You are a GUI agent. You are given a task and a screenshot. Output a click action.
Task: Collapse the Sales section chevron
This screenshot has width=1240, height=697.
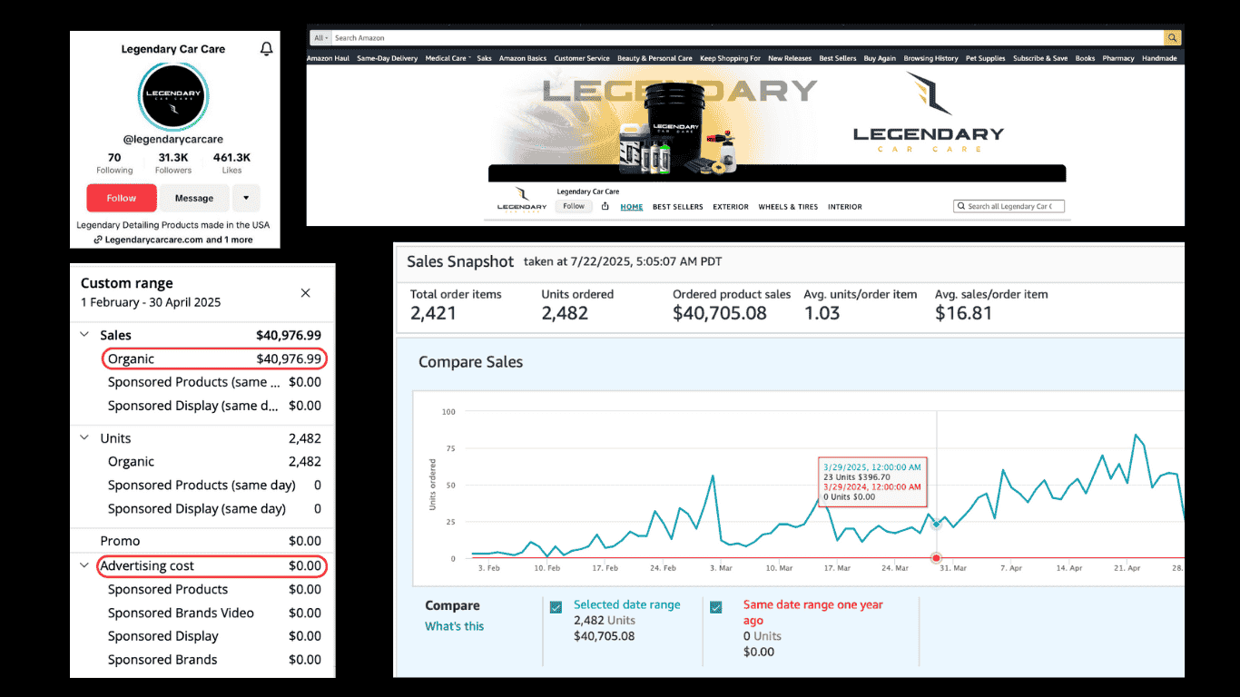(x=84, y=335)
